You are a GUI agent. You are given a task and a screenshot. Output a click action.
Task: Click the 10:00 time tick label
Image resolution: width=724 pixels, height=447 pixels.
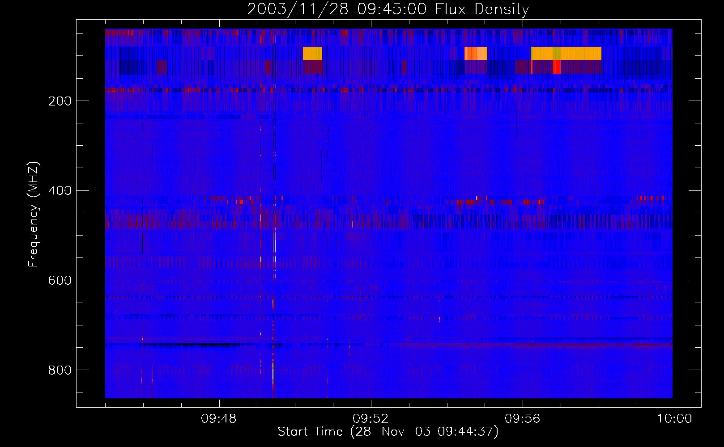674,419
